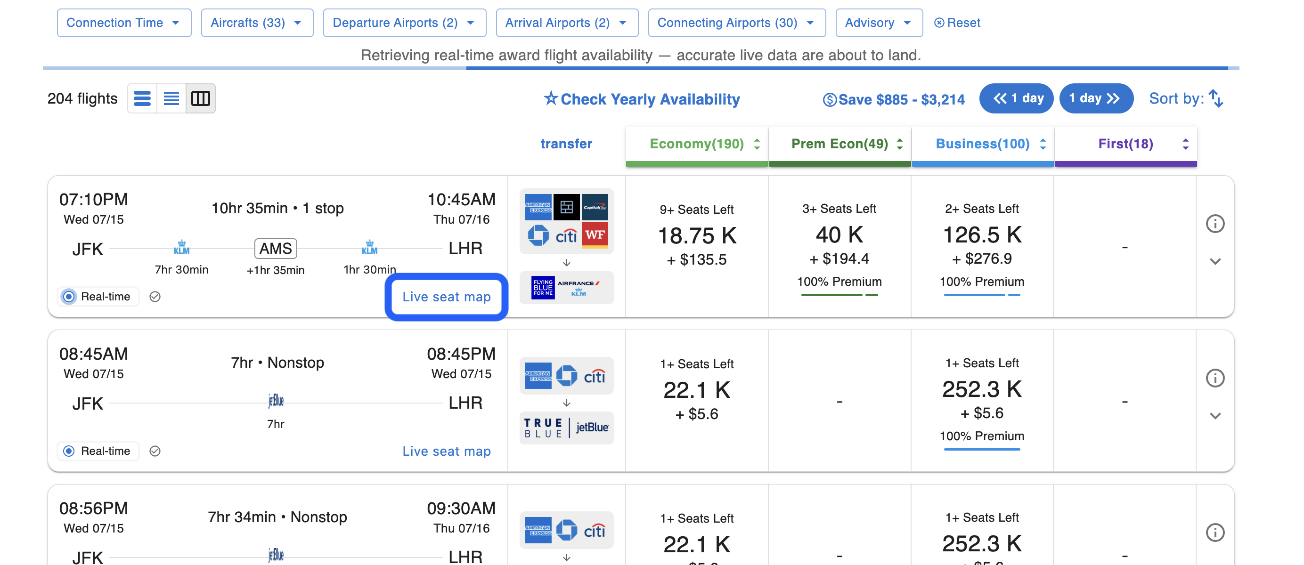Open Advisory filter dropdown
The width and height of the screenshot is (1304, 565).
tap(879, 23)
